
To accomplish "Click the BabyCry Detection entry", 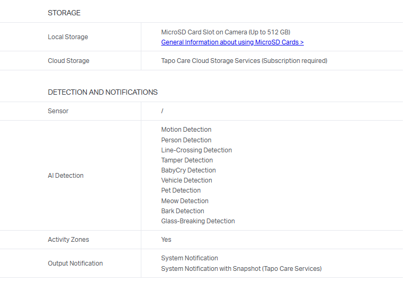I will coord(188,170).
